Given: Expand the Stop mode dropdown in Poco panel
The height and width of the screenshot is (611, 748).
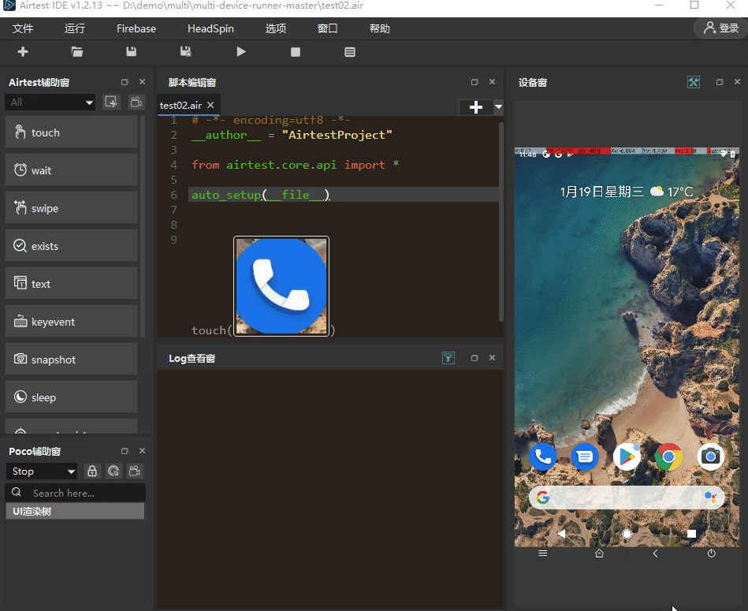Looking at the screenshot, I should click(x=41, y=471).
